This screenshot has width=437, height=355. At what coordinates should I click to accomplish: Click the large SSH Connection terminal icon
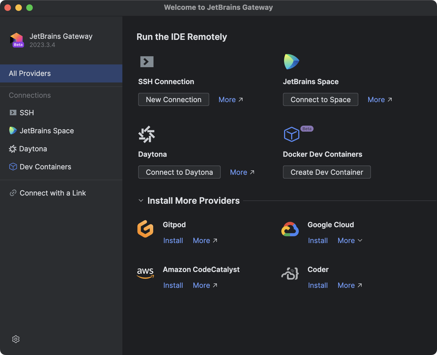[x=147, y=62]
